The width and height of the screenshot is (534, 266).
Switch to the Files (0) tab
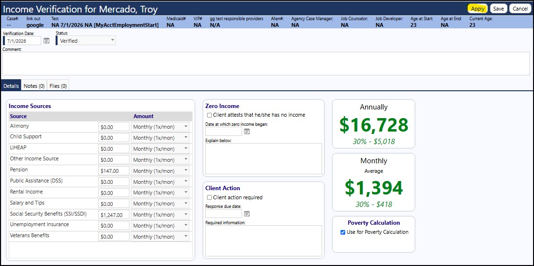pos(58,86)
